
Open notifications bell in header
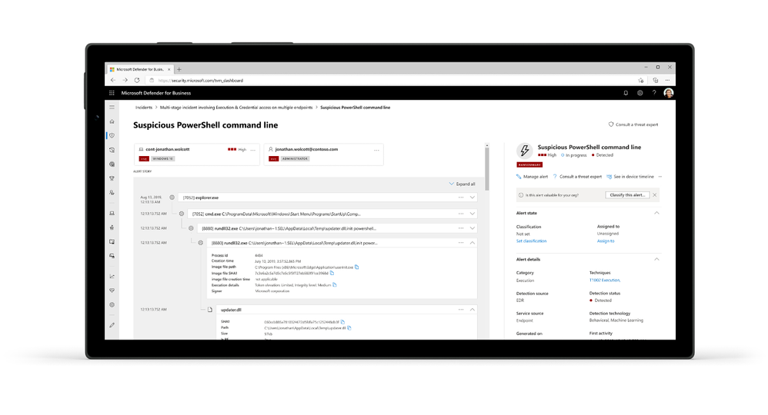coord(626,93)
